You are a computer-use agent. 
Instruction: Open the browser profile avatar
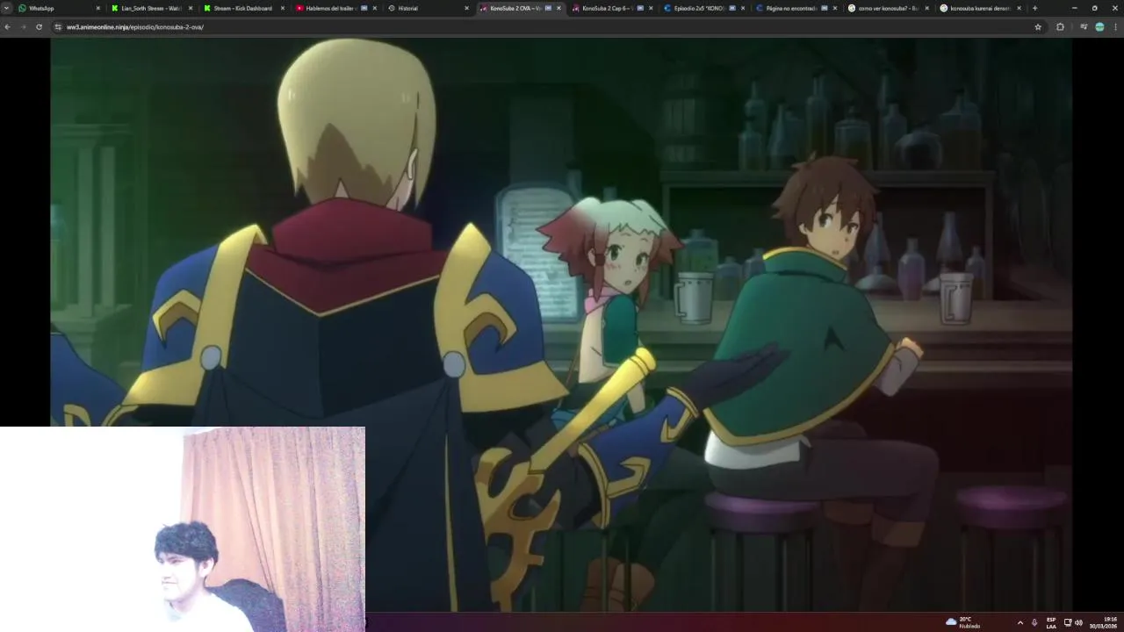tap(1099, 27)
